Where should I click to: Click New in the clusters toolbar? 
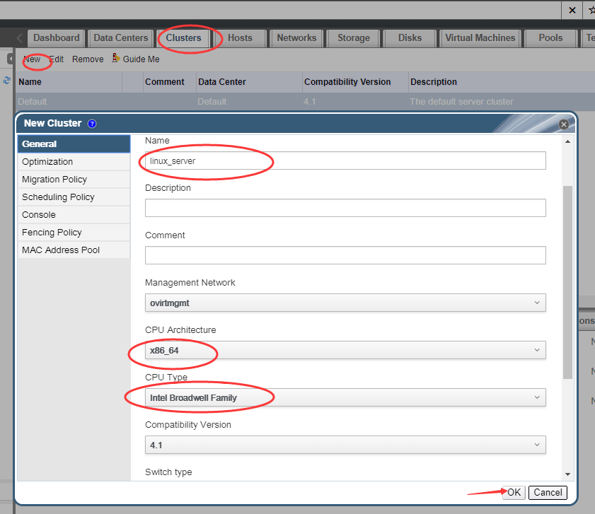point(32,59)
